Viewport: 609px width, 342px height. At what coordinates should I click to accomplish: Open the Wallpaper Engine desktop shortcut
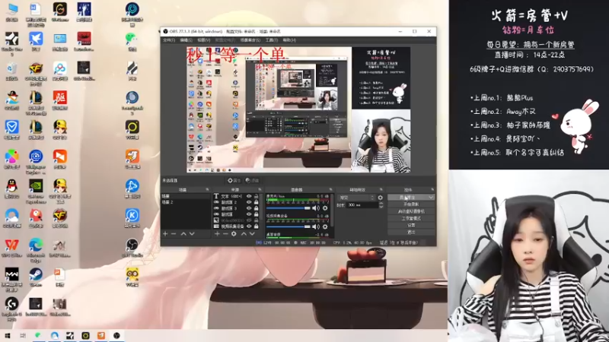[x=36, y=162]
